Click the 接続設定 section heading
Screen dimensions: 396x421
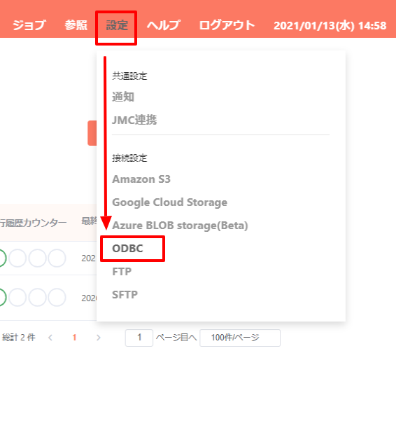pyautogui.click(x=129, y=158)
